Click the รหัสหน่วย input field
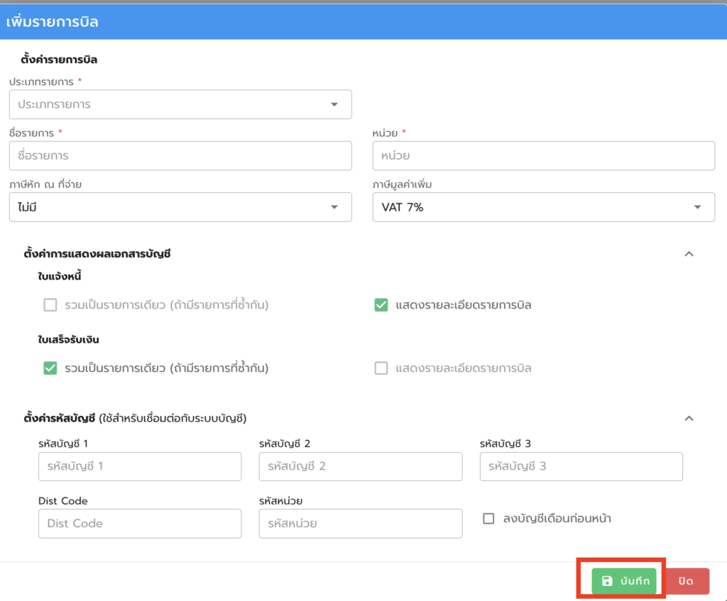 [361, 524]
